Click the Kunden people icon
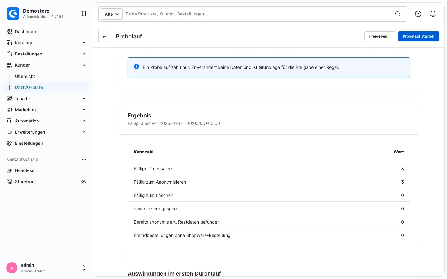This screenshot has width=447, height=279. 9,65
